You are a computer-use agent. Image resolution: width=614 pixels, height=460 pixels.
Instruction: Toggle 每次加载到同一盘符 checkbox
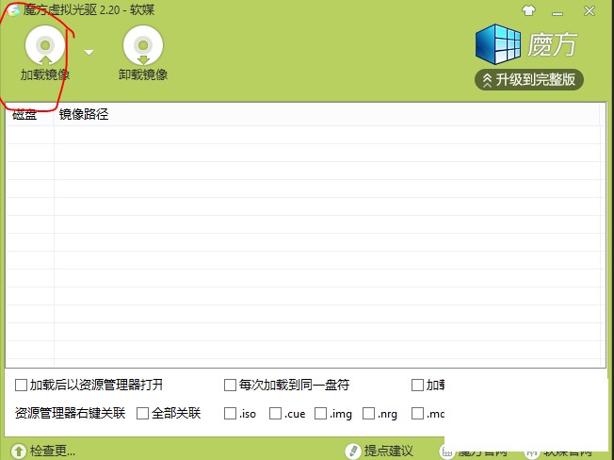coord(230,386)
